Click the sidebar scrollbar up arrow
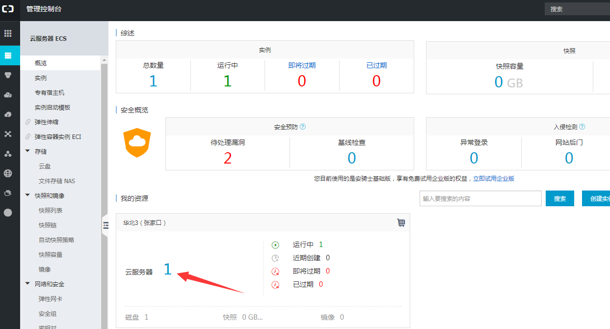Image resolution: width=610 pixels, height=329 pixels. pos(104,60)
